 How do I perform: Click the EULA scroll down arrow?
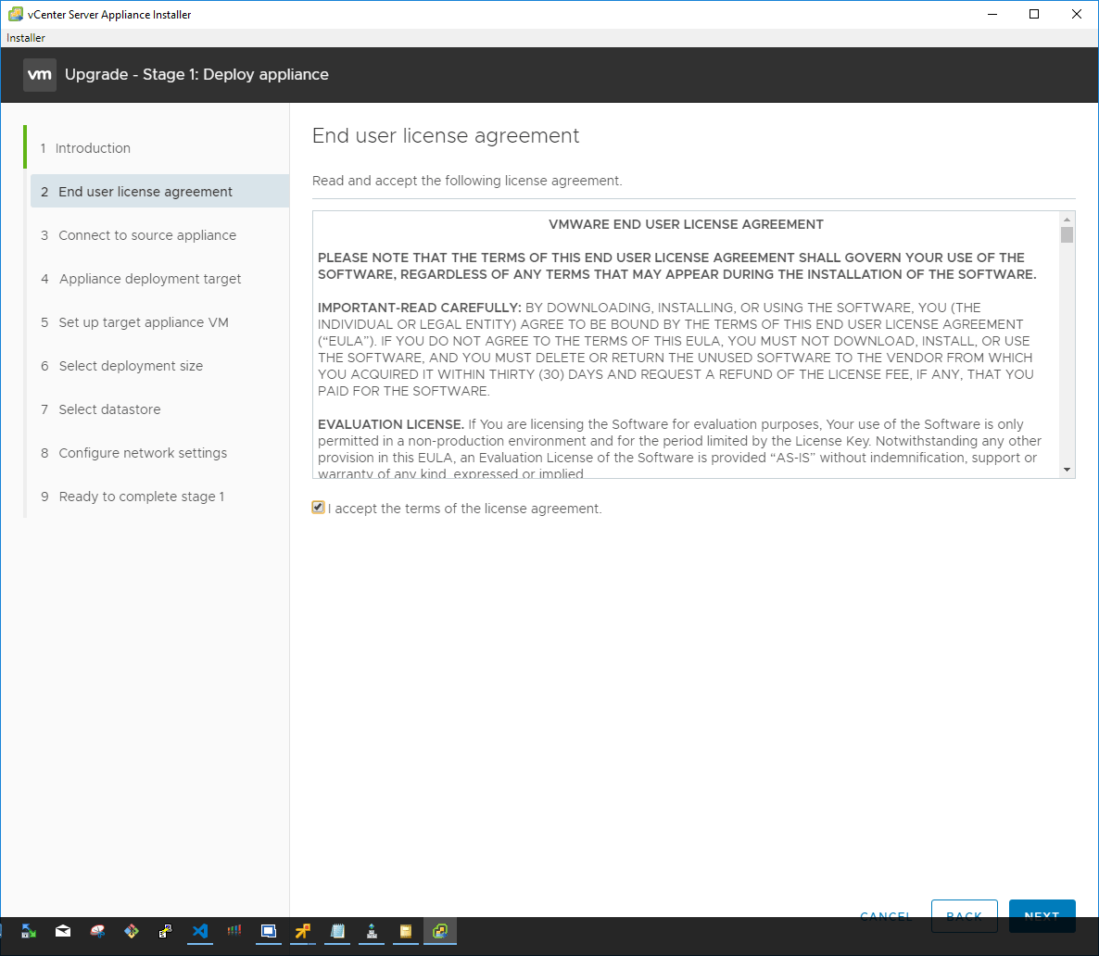pyautogui.click(x=1067, y=470)
